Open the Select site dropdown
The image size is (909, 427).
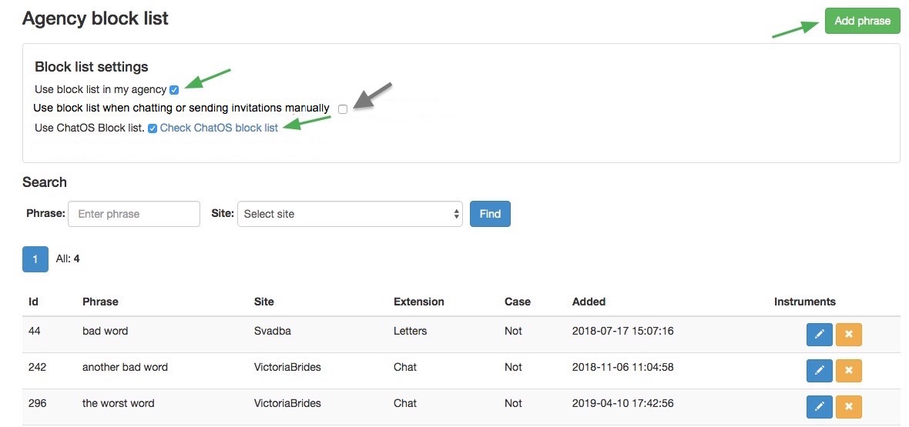351,214
